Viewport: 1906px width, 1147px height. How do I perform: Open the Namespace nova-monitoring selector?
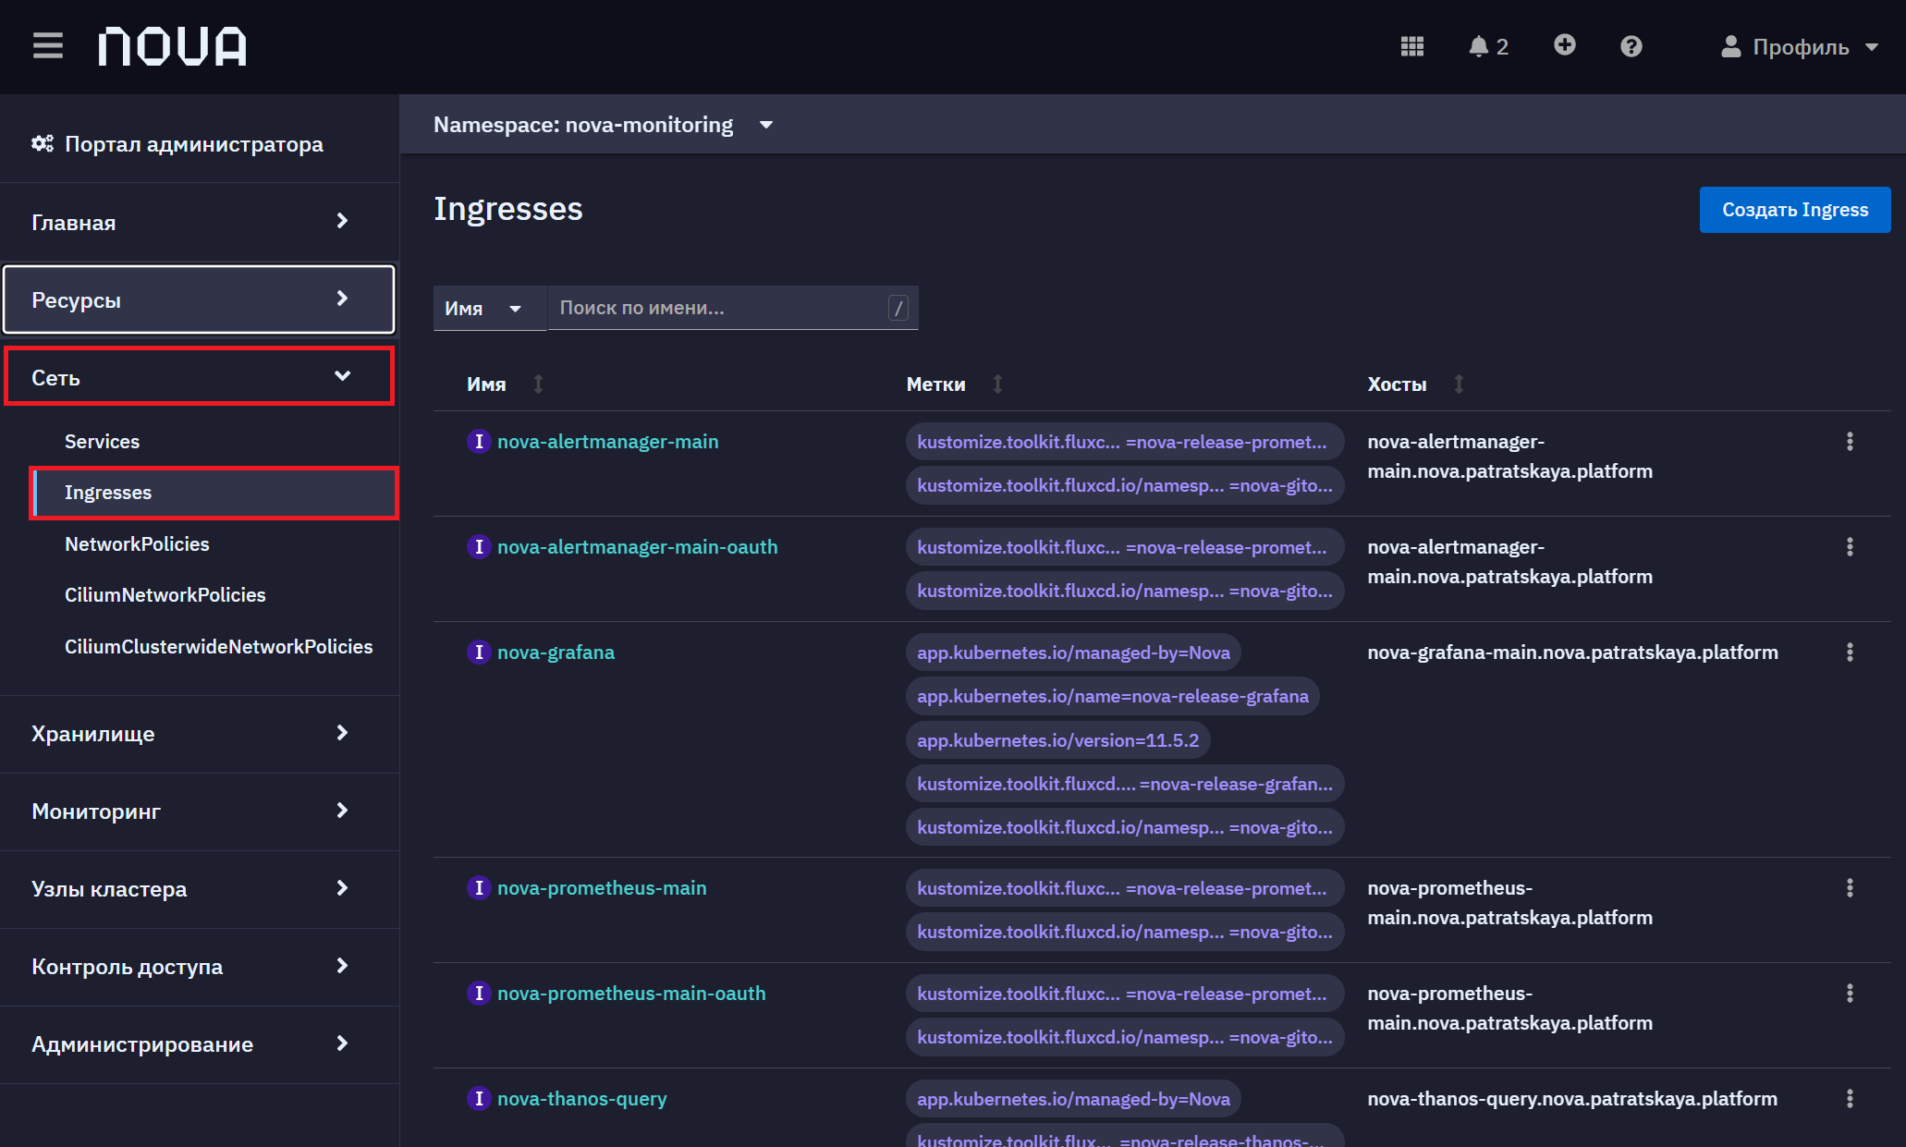coord(603,125)
